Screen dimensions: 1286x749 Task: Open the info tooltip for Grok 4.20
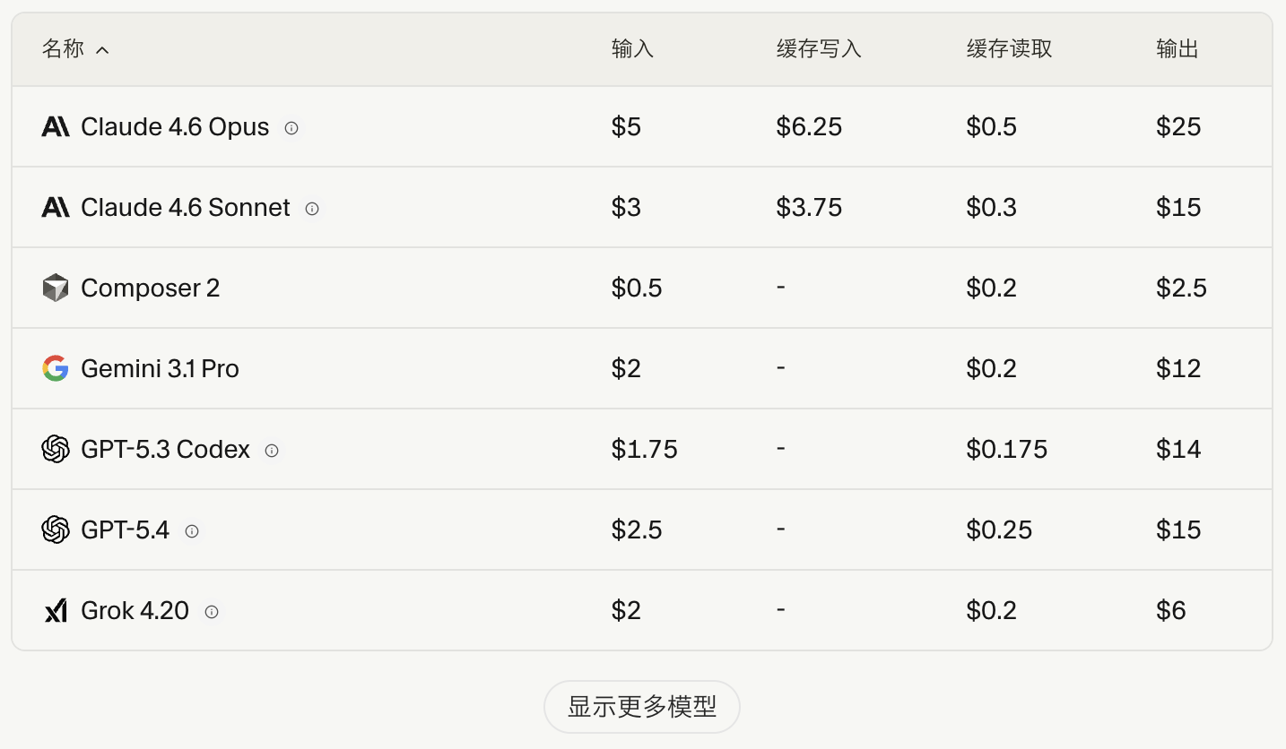(212, 612)
